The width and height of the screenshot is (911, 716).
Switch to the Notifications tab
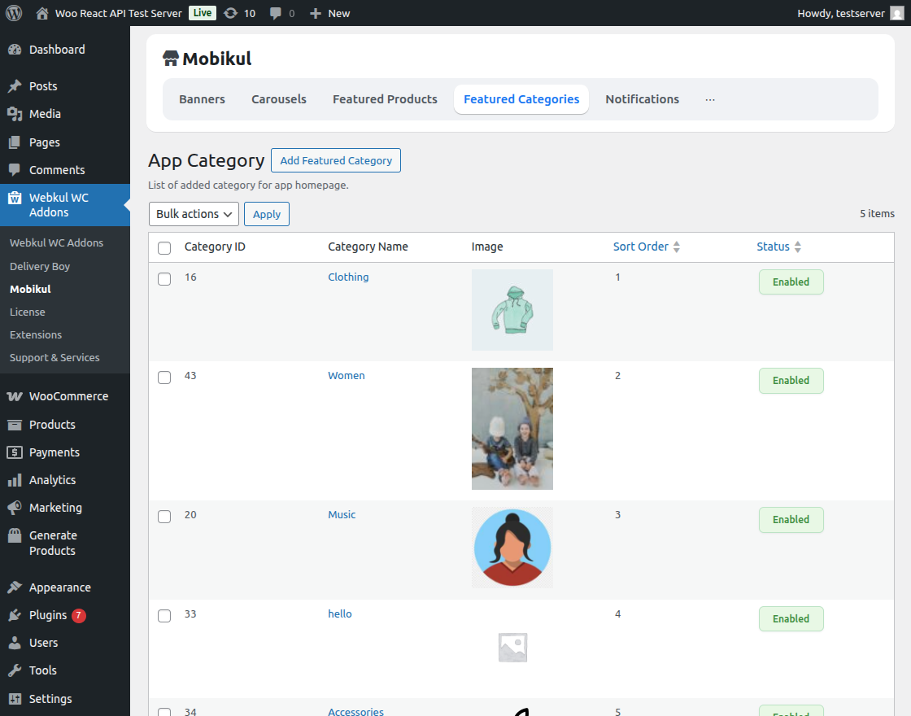tap(642, 98)
